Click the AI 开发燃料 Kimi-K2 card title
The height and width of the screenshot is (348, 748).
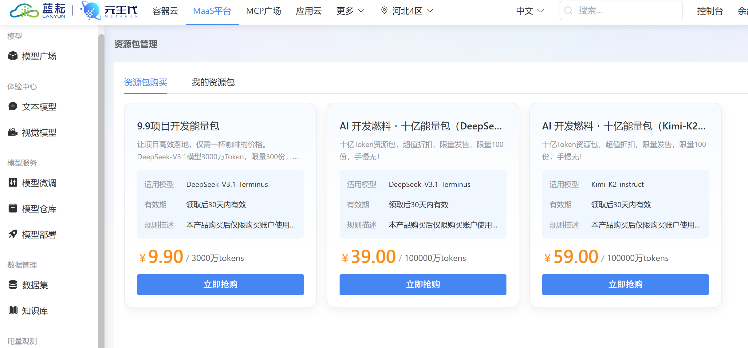click(x=624, y=126)
